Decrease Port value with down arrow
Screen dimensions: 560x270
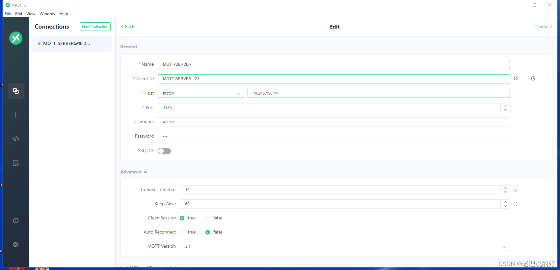[x=505, y=110]
